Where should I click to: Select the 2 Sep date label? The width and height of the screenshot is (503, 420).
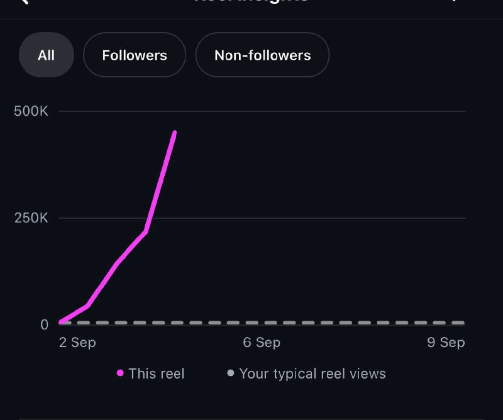[77, 343]
